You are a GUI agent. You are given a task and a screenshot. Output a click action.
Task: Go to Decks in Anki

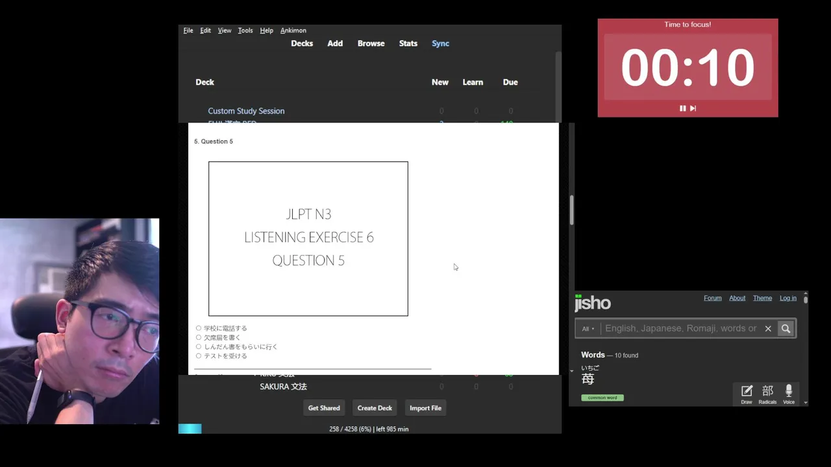coord(302,43)
